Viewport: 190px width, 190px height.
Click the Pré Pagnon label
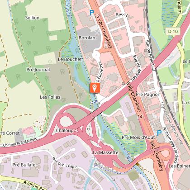(148, 95)
